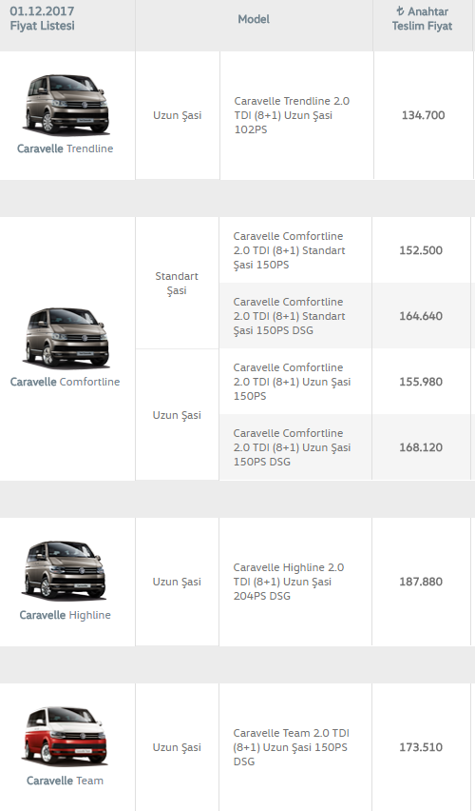This screenshot has height=811, width=475.
Task: Click the red Caravelle Team van image
Action: pyautogui.click(x=65, y=736)
